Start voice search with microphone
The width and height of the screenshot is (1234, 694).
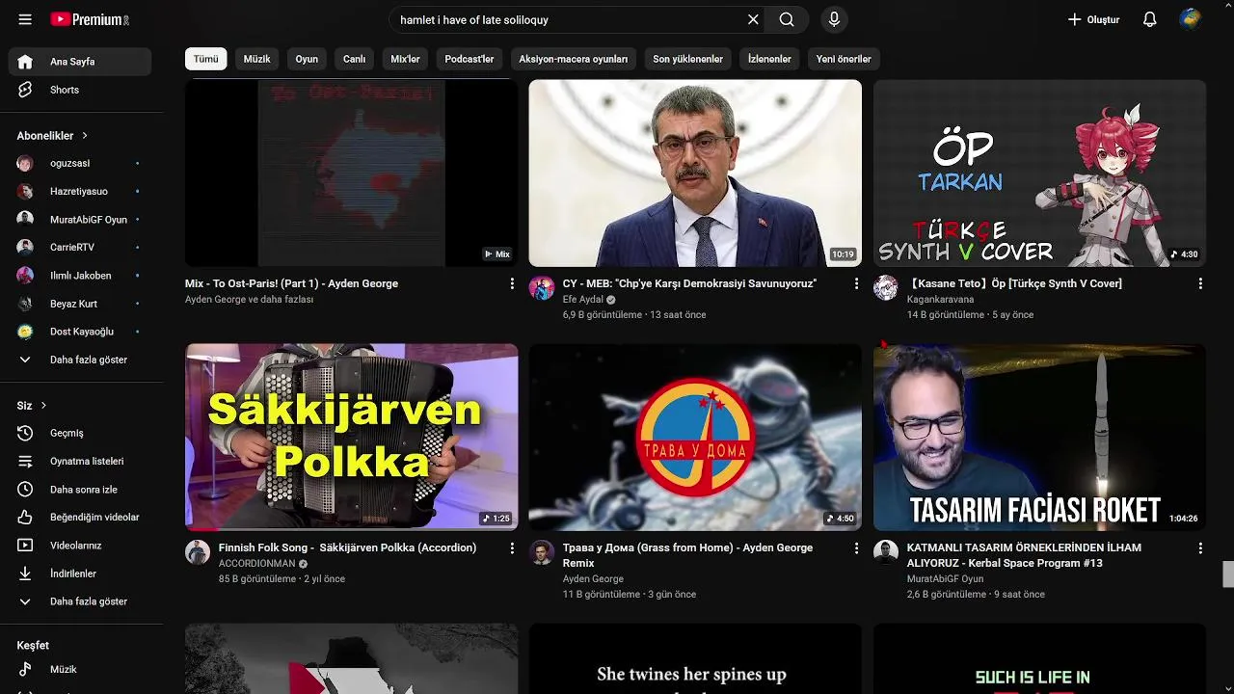[x=834, y=19]
